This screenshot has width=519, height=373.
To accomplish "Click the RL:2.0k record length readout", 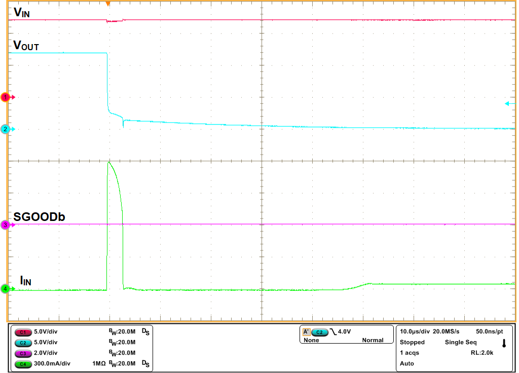I will [x=481, y=353].
